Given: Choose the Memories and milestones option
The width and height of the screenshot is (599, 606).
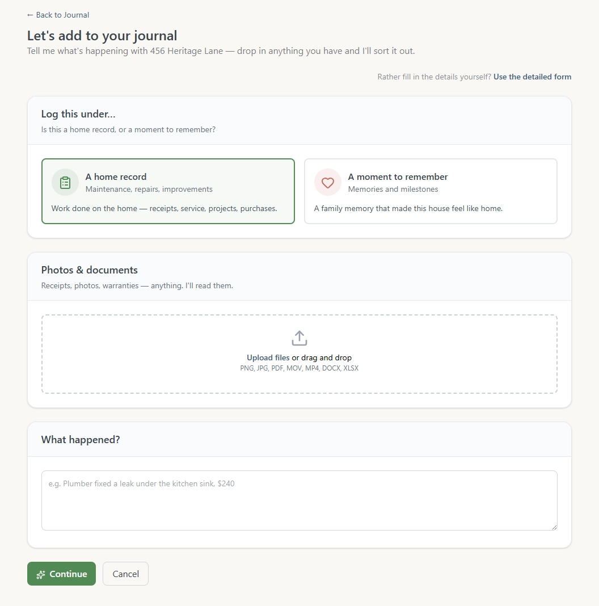Looking at the screenshot, I should pos(393,189).
